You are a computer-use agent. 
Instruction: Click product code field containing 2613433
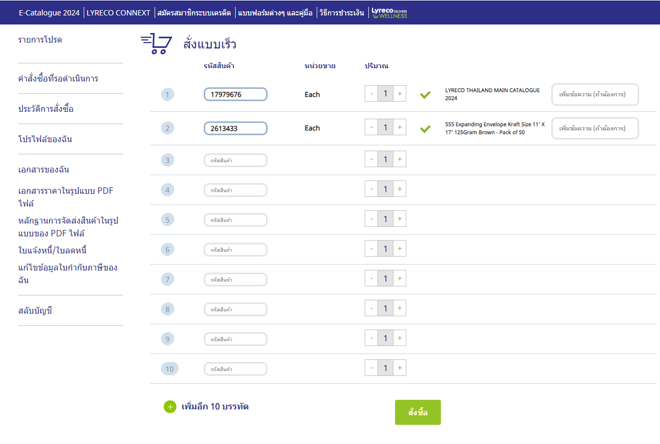[236, 128]
